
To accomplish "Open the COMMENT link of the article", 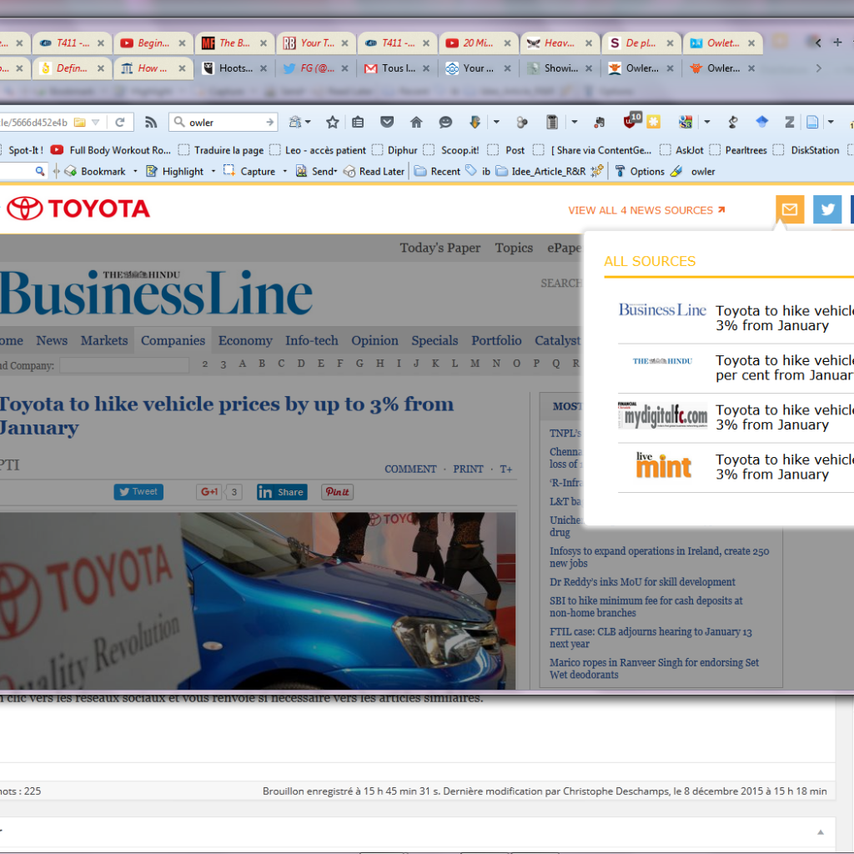I will tap(410, 469).
